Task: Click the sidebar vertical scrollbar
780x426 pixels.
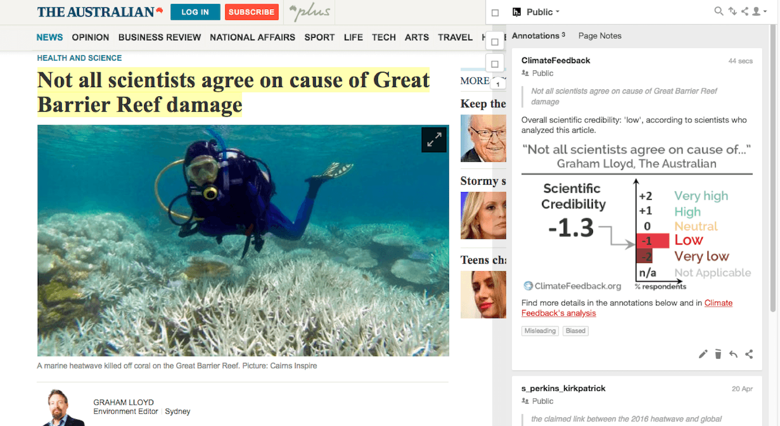Action: coord(772,167)
